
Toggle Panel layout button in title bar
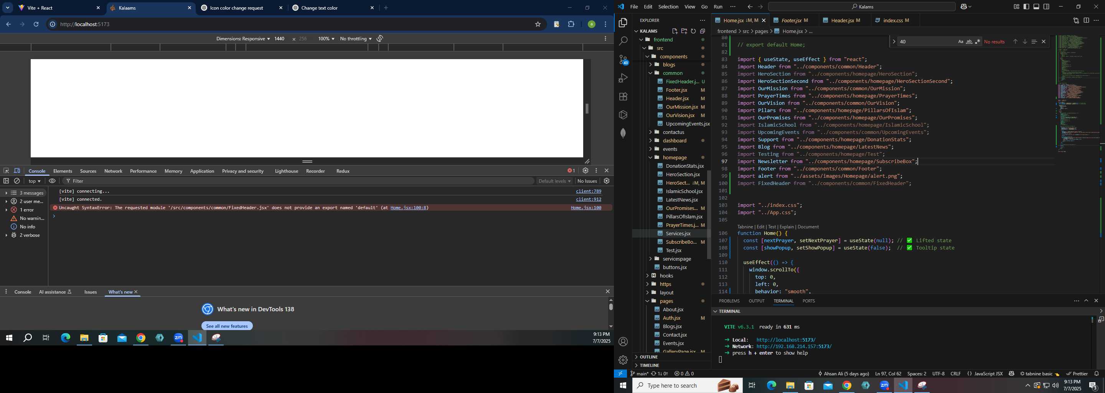tap(1036, 7)
